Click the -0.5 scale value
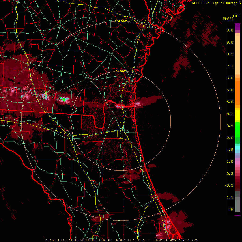The width and height of the screenshot is (242, 242). point(229,186)
